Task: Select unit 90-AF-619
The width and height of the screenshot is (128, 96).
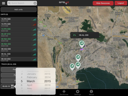Action: [x=19, y=35]
